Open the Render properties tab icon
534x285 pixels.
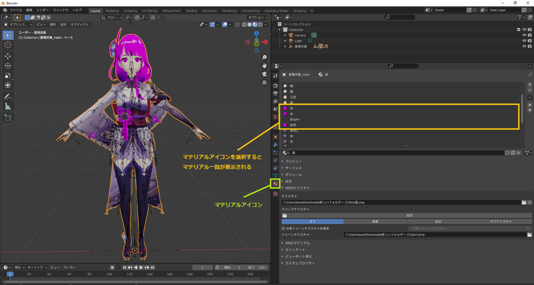click(275, 85)
